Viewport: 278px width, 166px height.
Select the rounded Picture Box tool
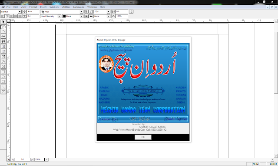[3, 67]
